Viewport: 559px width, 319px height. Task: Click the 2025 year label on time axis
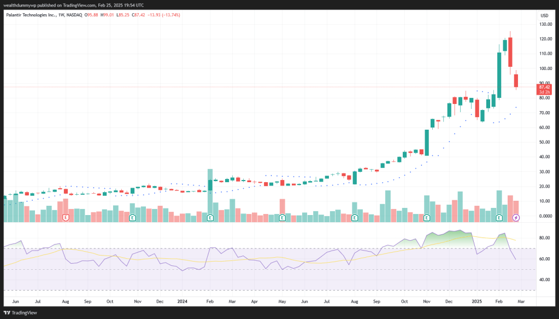tap(476, 301)
